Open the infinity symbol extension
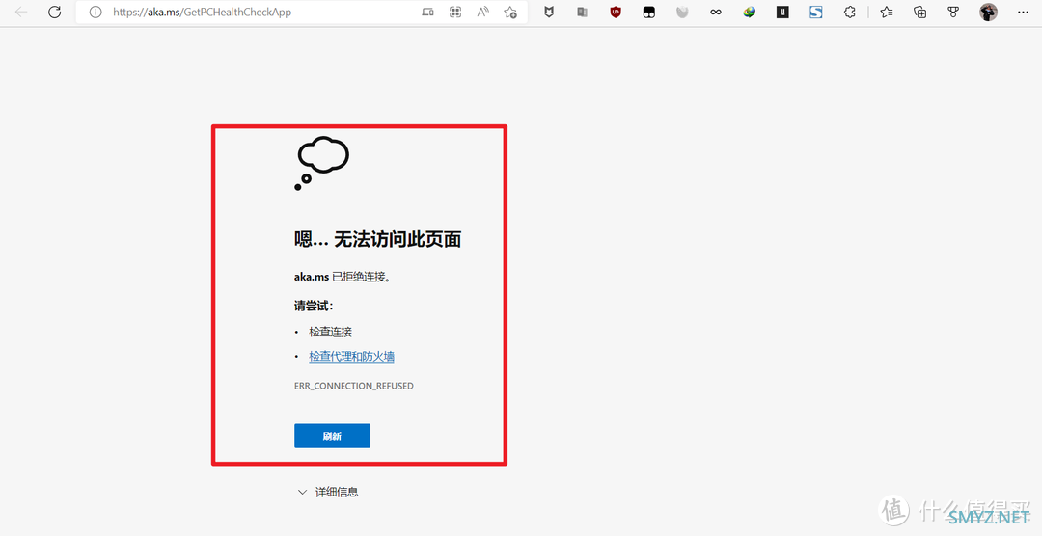The width and height of the screenshot is (1042, 536). click(x=716, y=12)
